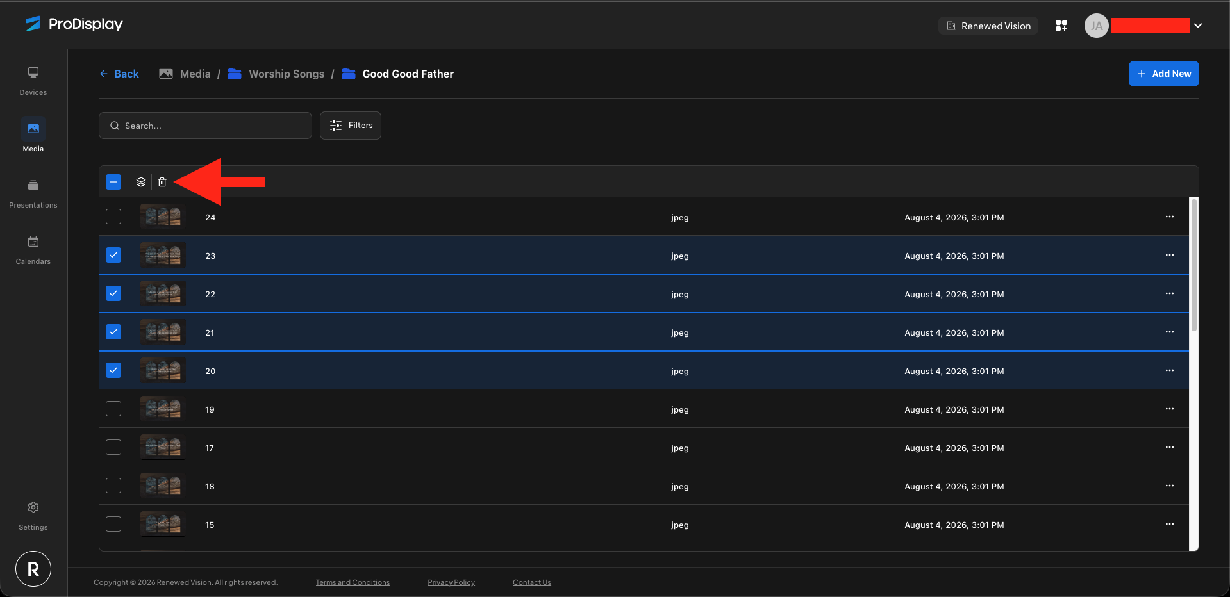Uncheck the box for item 20
This screenshot has height=597, width=1230.
pyautogui.click(x=113, y=370)
